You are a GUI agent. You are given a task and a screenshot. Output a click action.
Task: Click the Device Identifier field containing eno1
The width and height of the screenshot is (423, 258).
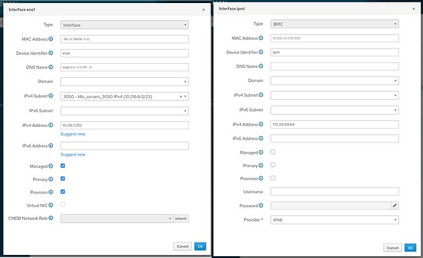coord(124,53)
